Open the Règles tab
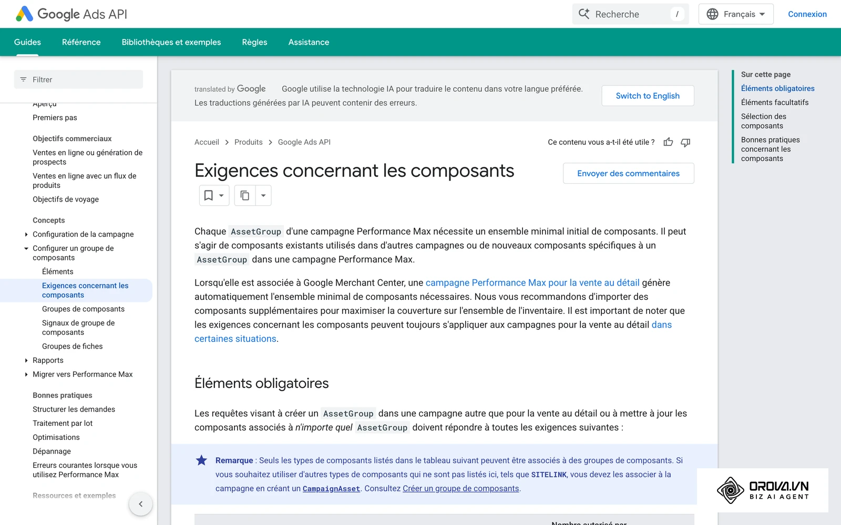This screenshot has width=841, height=525. point(254,42)
